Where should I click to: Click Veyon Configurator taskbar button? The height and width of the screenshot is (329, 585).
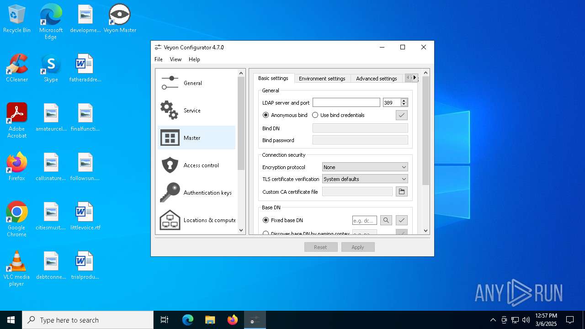(255, 320)
